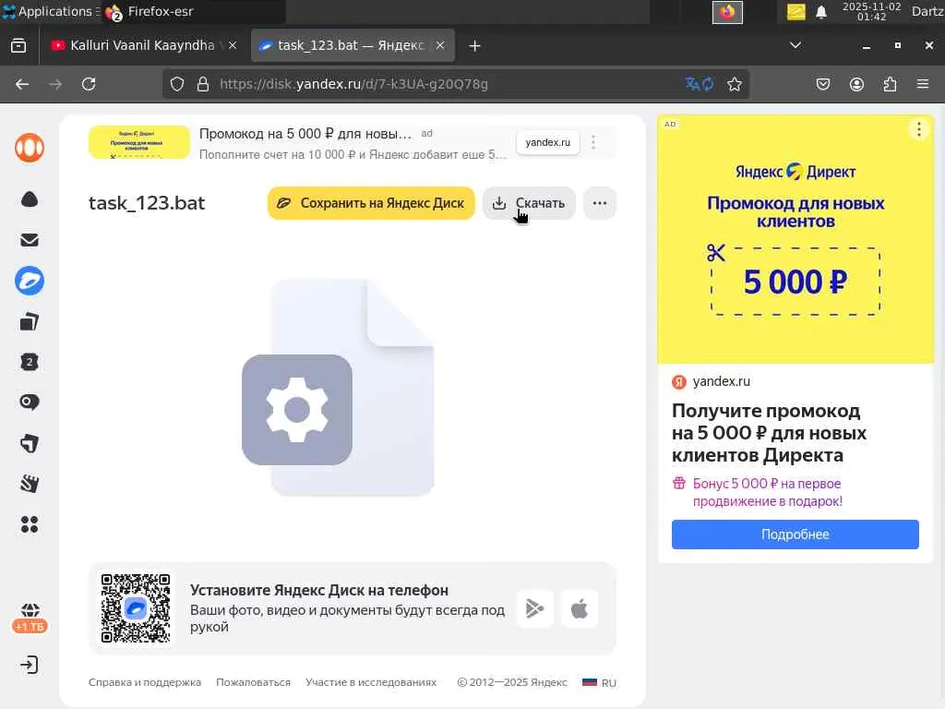945x709 pixels.
Task: Expand the list all tabs chevron
Action: [795, 45]
